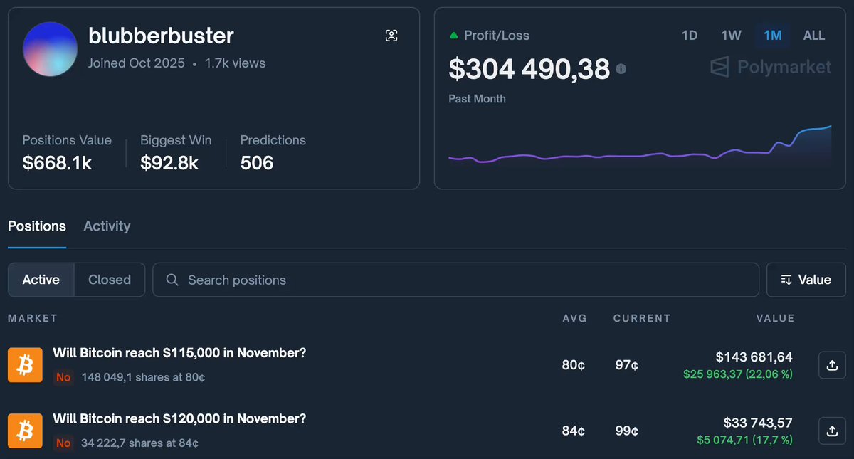The width and height of the screenshot is (854, 459).
Task: Select the 1M time range
Action: [773, 35]
